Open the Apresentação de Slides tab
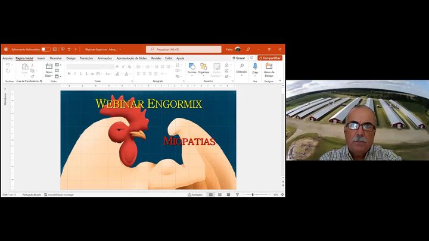429x241 pixels. [132, 58]
